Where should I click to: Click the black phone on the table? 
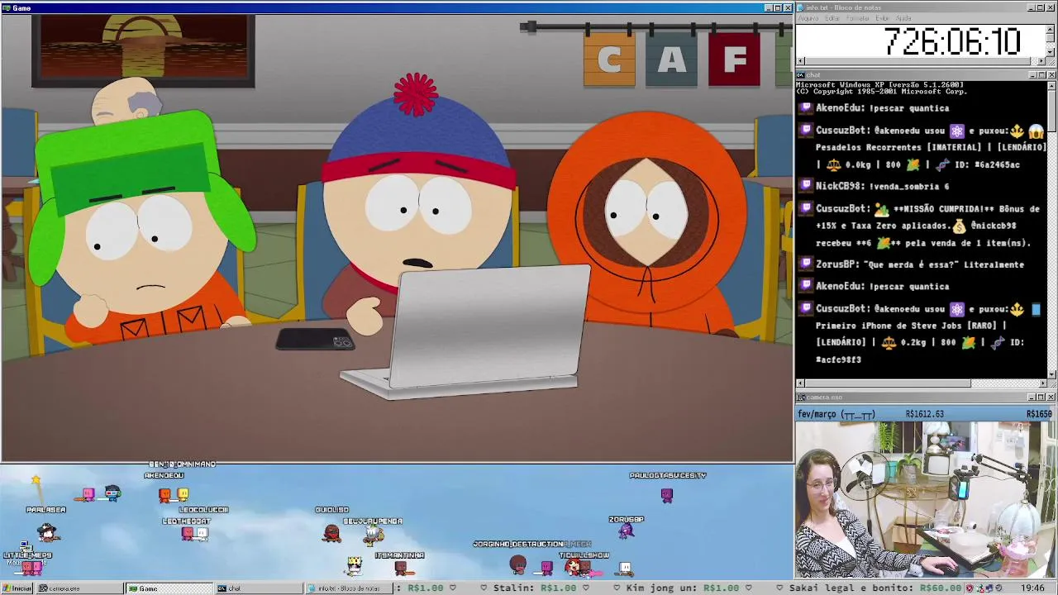coord(315,340)
